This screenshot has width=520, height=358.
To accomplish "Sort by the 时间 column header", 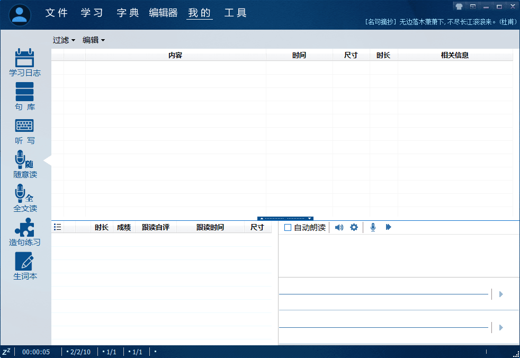I will tap(299, 55).
